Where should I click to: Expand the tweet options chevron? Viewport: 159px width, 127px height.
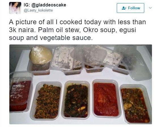pos(150,8)
